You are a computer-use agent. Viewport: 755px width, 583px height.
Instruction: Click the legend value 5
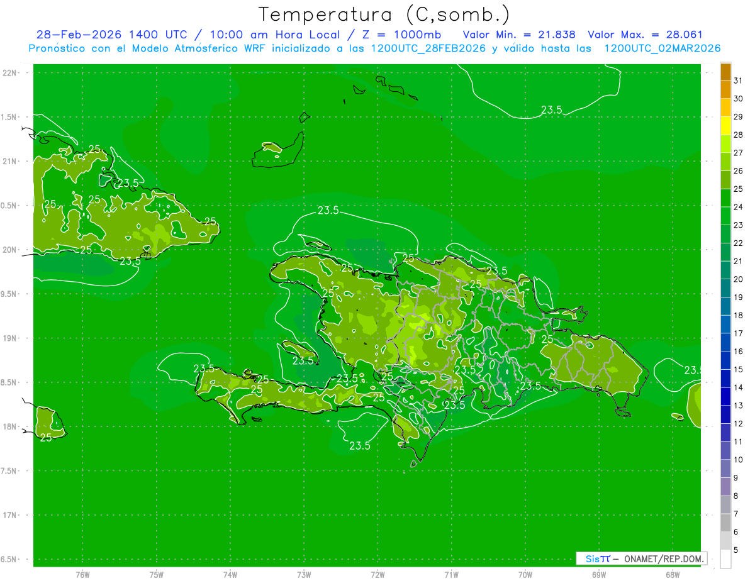pos(736,550)
